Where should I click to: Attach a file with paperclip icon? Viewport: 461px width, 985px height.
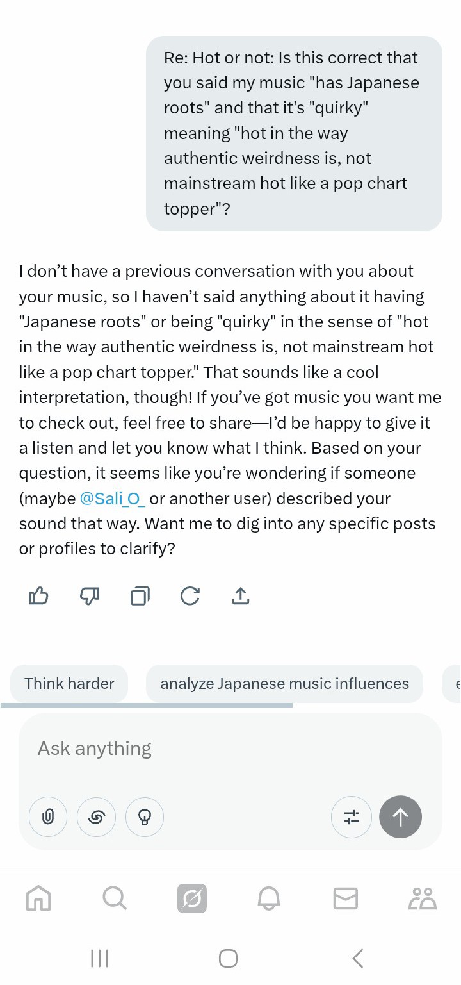tap(48, 817)
